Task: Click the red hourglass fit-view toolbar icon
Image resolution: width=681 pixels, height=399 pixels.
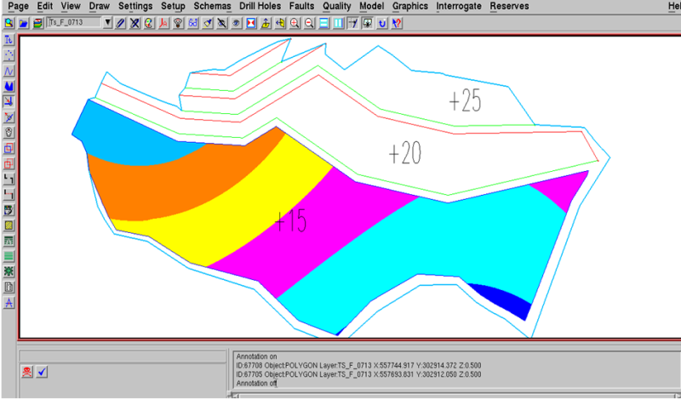Action: (x=251, y=23)
